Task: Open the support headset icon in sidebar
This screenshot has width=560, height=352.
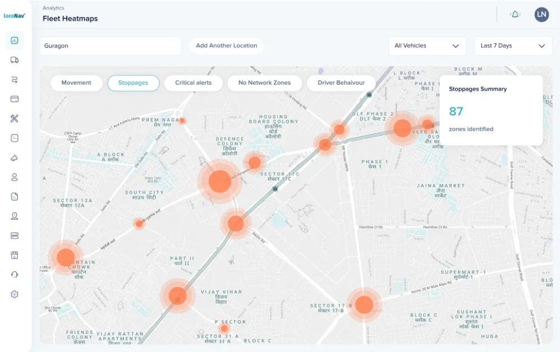Action: (x=15, y=274)
